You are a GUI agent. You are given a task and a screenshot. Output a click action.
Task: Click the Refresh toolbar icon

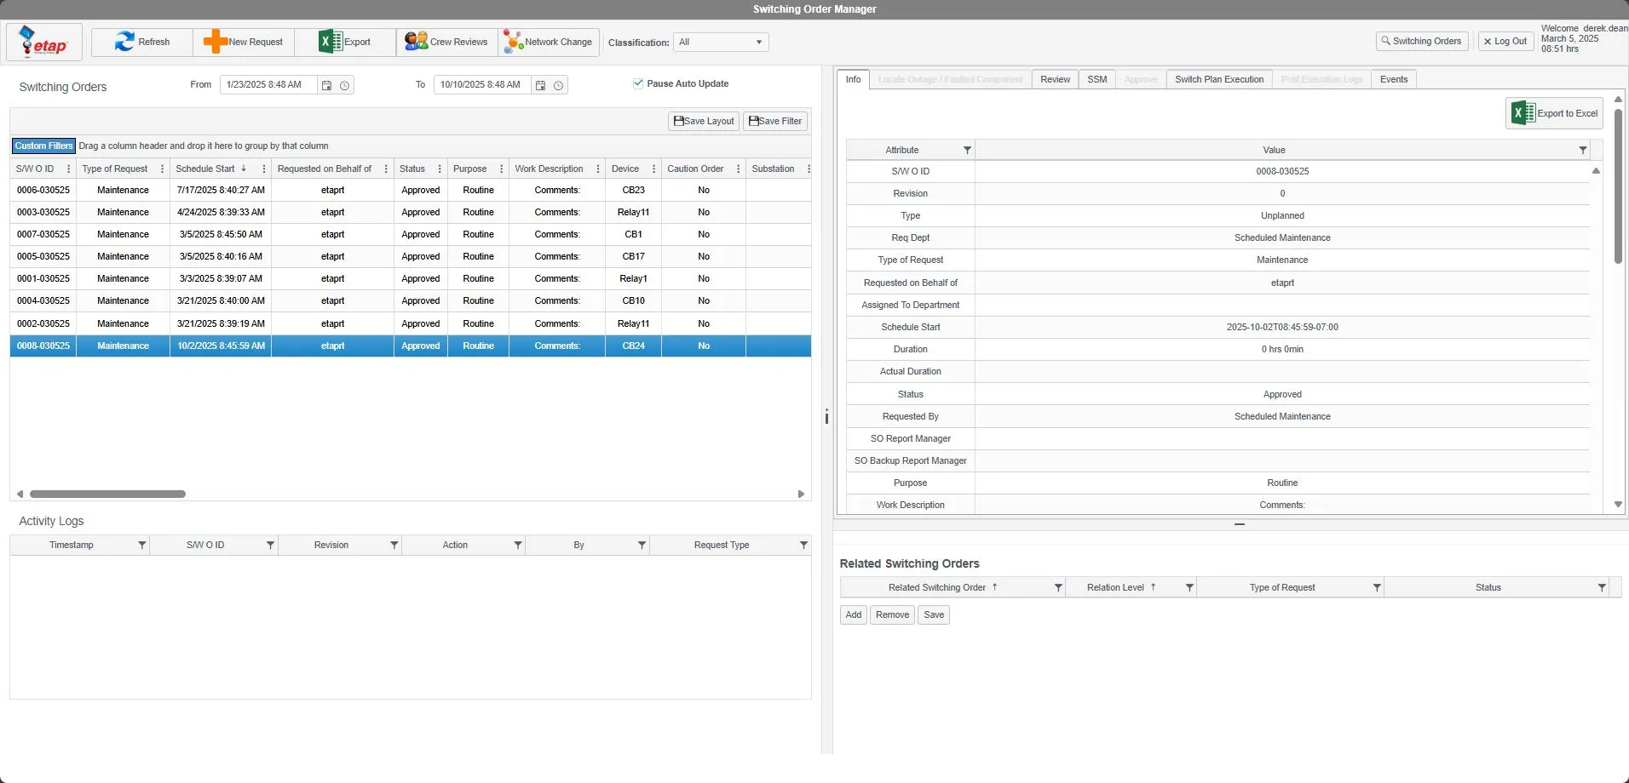125,42
